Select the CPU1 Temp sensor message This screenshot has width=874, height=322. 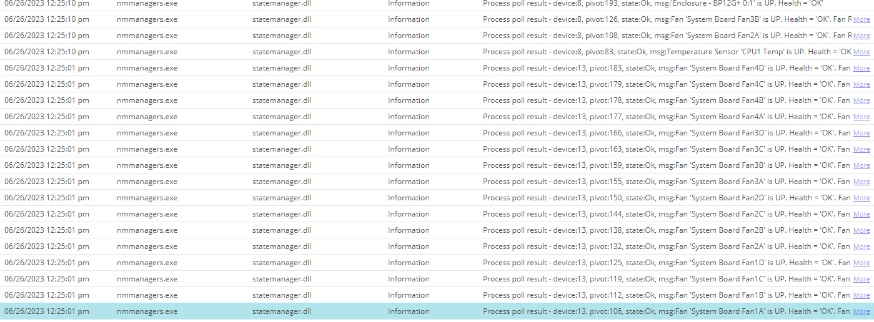(667, 52)
